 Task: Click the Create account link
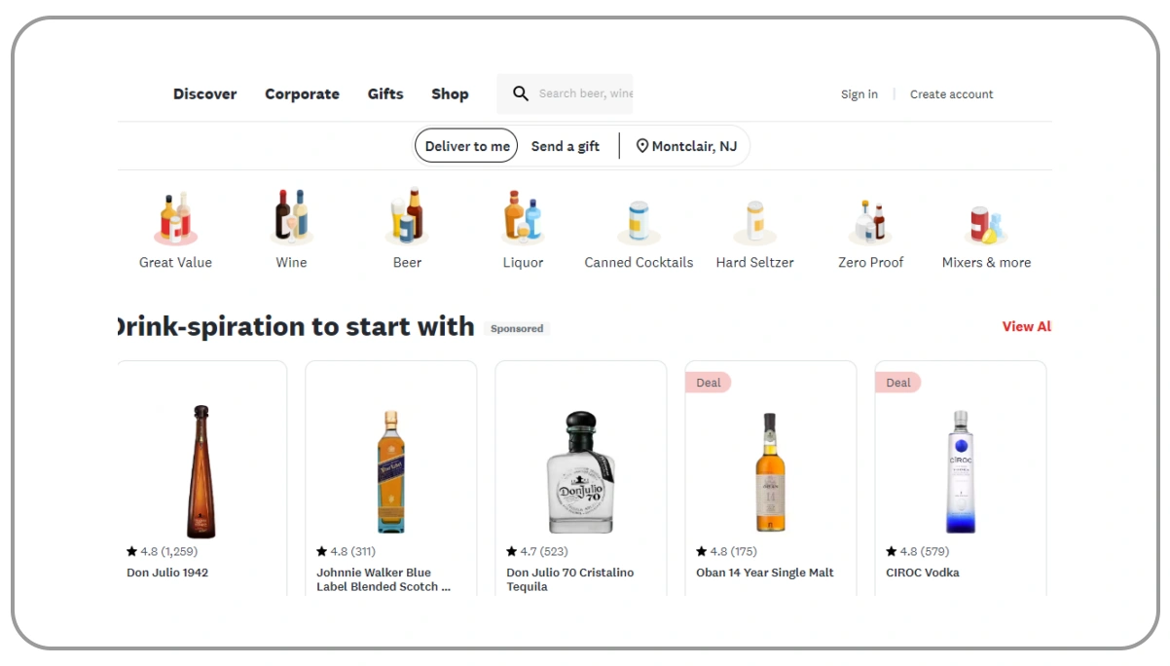pyautogui.click(x=951, y=94)
